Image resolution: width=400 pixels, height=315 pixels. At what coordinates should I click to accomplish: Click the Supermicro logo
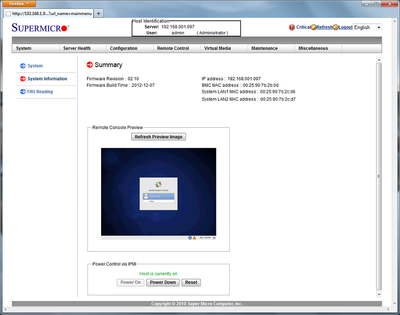click(40, 28)
